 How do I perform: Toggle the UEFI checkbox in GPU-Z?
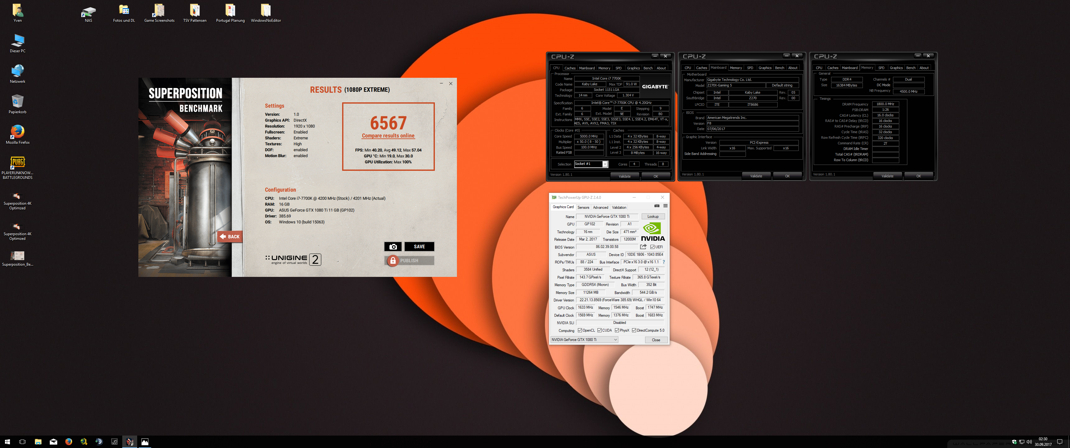point(653,247)
